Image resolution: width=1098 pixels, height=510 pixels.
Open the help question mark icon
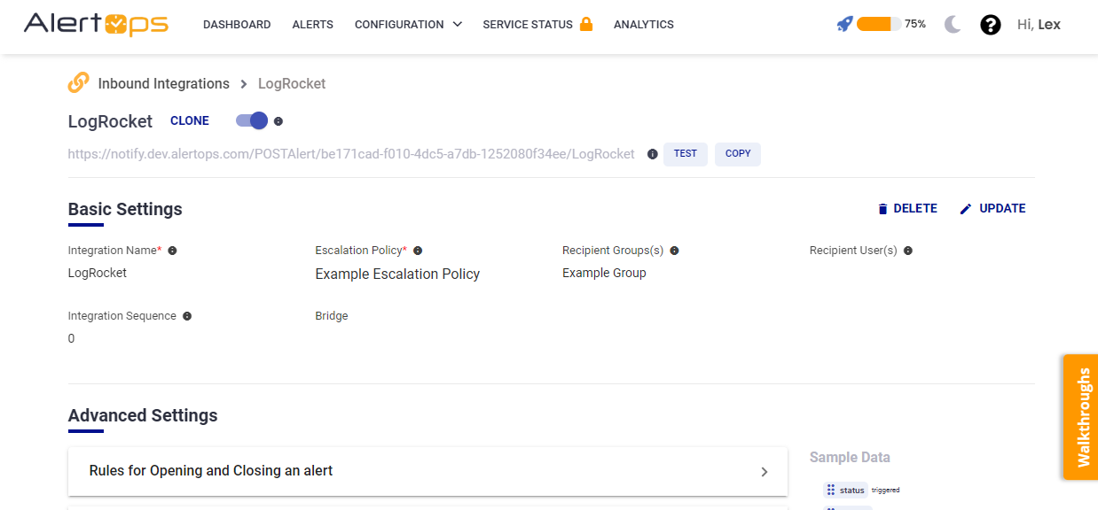(990, 25)
